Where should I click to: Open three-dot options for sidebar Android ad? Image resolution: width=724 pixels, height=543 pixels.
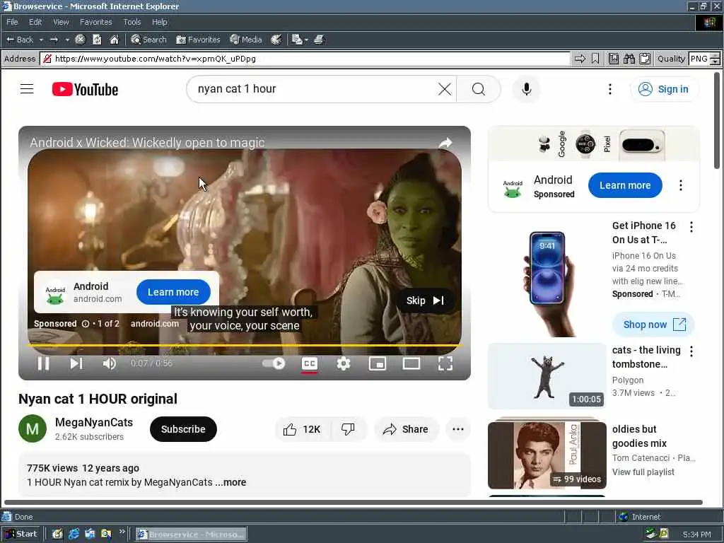click(681, 185)
